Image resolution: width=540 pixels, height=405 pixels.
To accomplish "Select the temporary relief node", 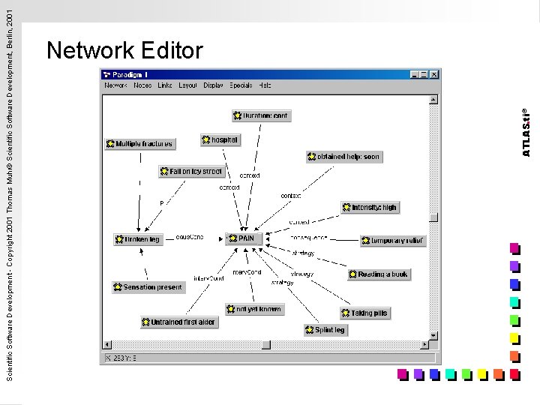I will 393,241.
